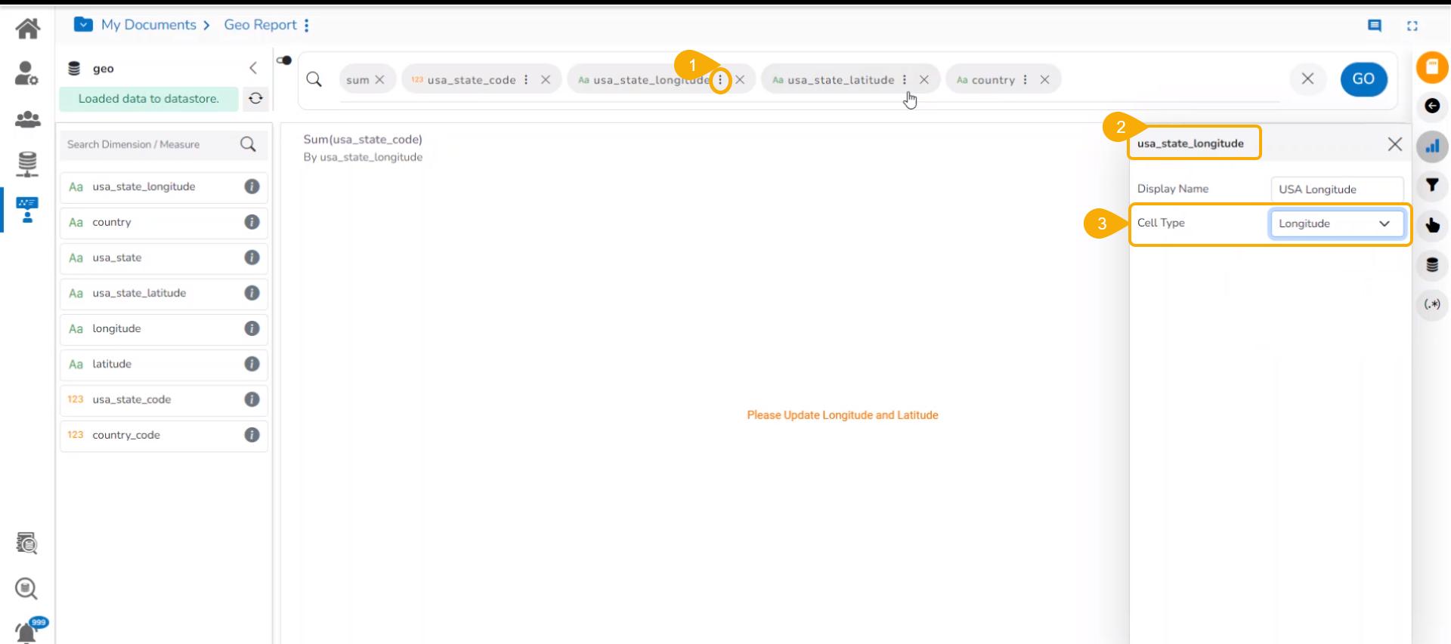
Task: Close the usa_state_longitude properties panel
Action: [1395, 144]
